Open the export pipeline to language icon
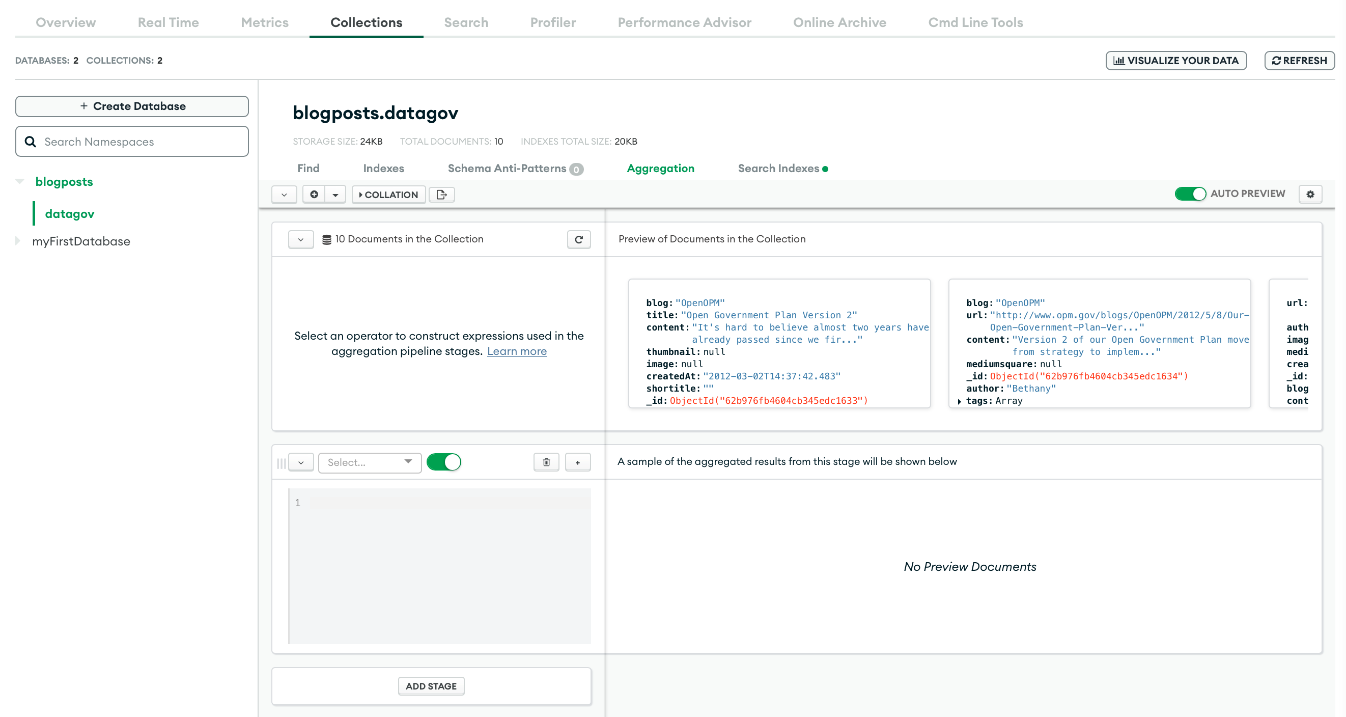This screenshot has width=1346, height=717. pos(441,195)
